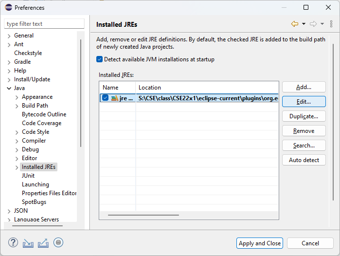Click the Export preferences icon
340x256 pixels.
pyautogui.click(x=43, y=243)
